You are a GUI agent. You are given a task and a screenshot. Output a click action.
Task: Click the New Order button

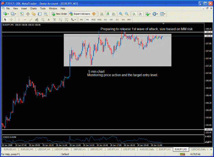pos(59,14)
